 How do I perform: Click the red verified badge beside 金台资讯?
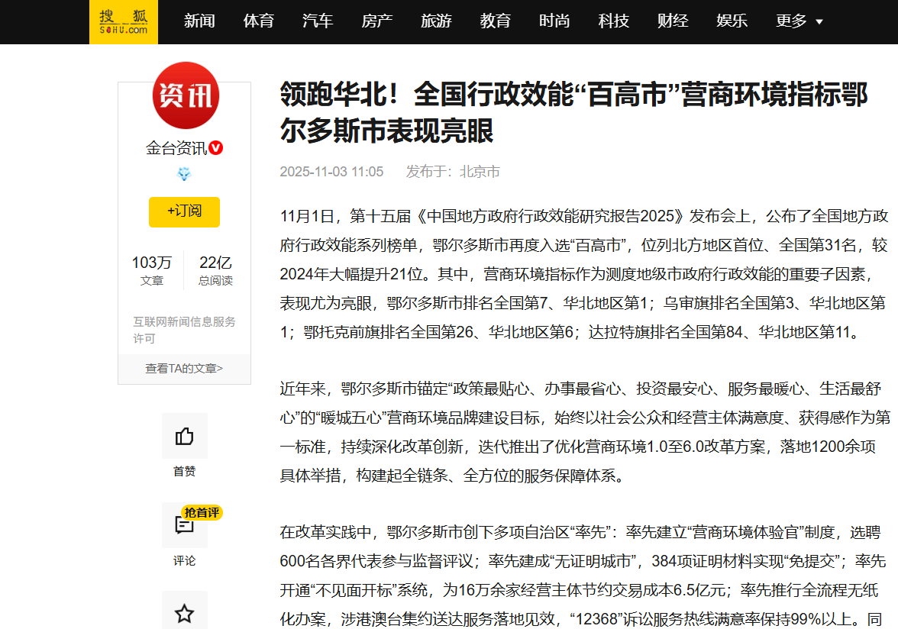click(216, 148)
